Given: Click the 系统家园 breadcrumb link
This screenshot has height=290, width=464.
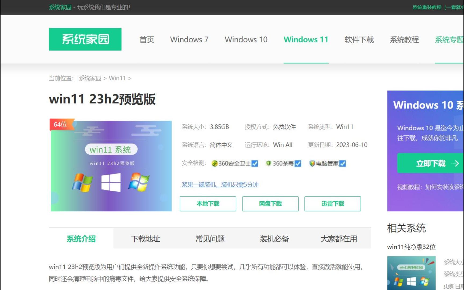Looking at the screenshot, I should click(x=90, y=78).
